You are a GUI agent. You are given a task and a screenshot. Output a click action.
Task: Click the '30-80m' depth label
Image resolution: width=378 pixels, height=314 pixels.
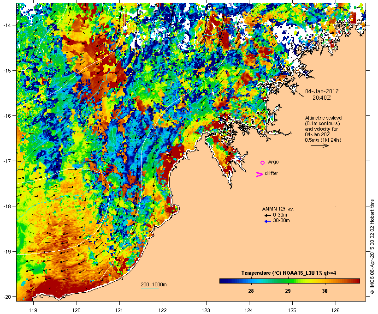pyautogui.click(x=281, y=221)
